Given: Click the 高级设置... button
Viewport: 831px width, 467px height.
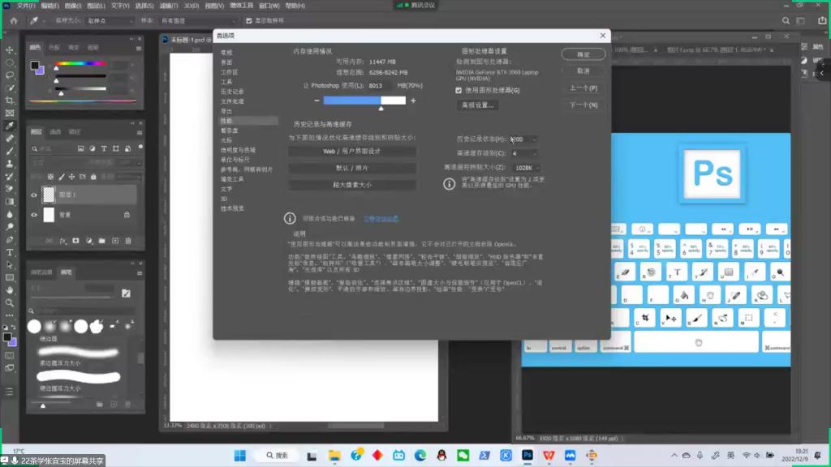Looking at the screenshot, I should point(478,105).
